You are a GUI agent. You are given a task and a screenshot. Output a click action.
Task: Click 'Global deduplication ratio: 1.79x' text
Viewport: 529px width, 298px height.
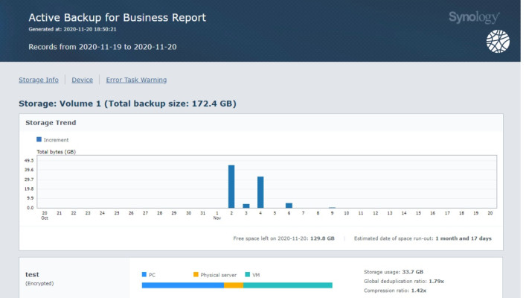[404, 281]
